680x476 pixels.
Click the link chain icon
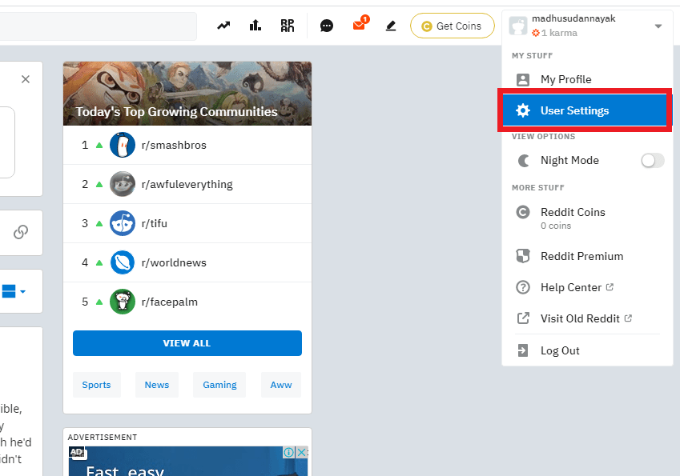click(x=21, y=232)
